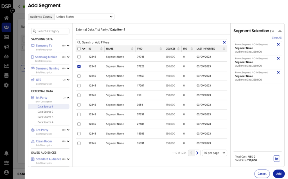
Task: Click the Add button
Action: 278,174
